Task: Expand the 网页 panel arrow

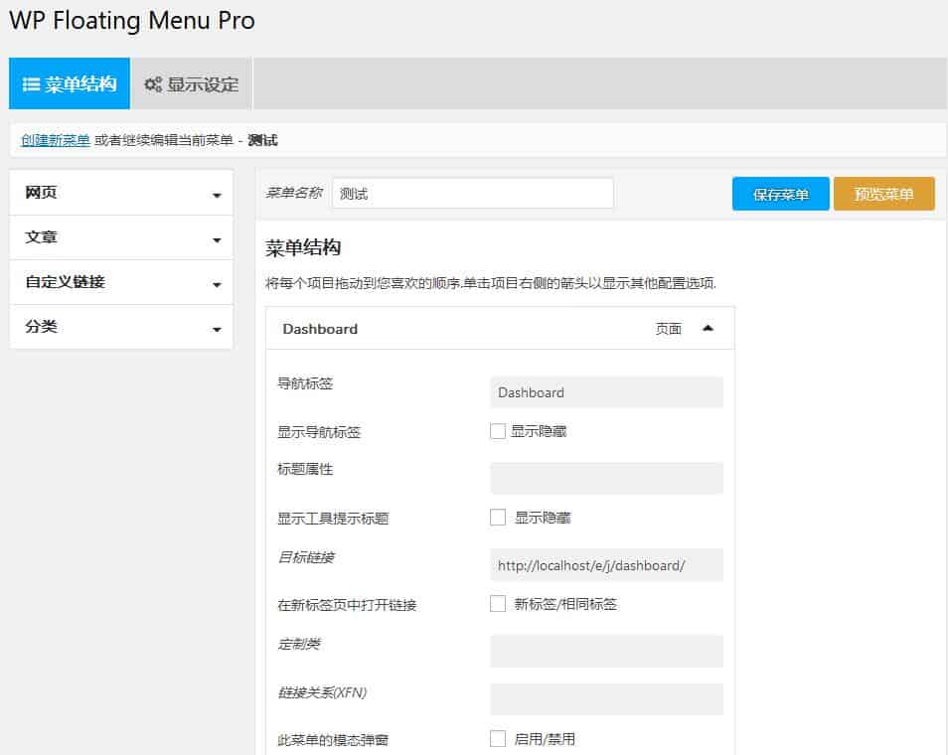Action: [x=217, y=195]
